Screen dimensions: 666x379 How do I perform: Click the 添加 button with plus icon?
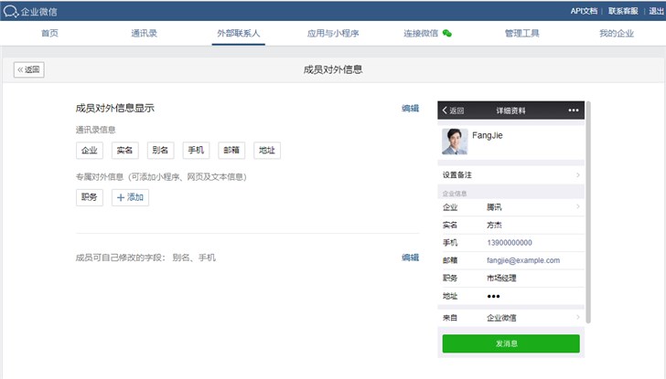click(130, 197)
